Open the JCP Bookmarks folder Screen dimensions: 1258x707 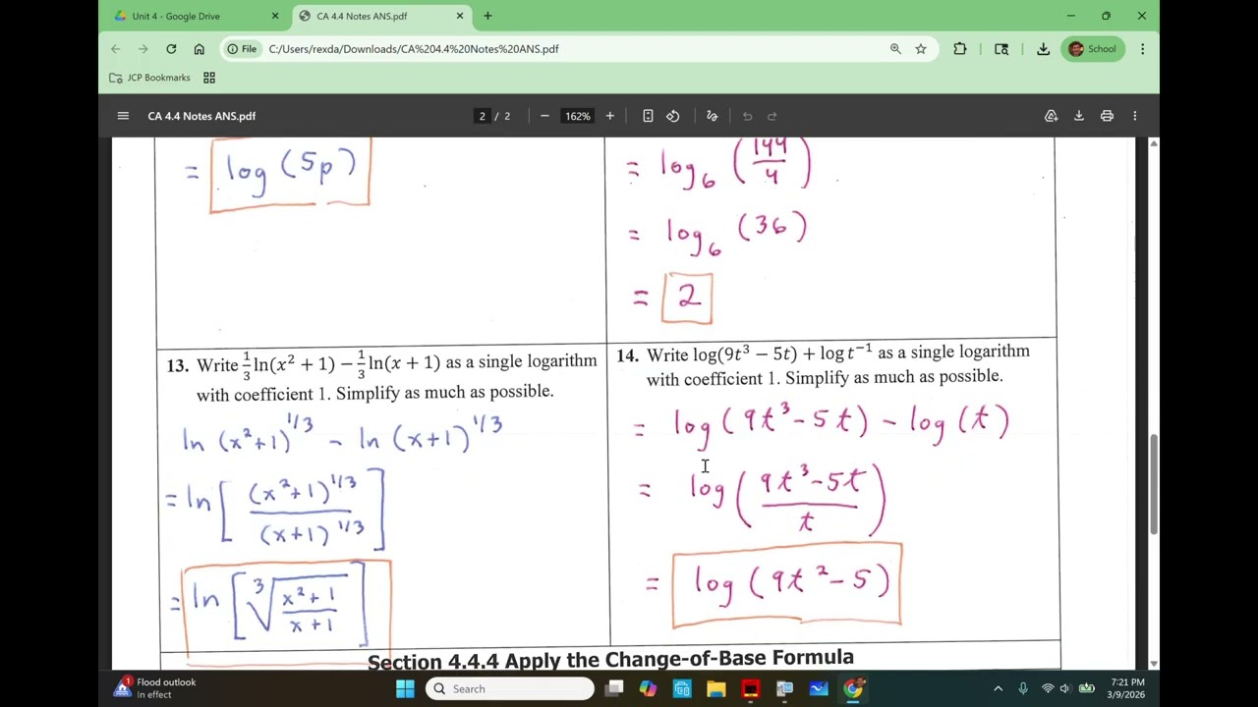tap(149, 78)
